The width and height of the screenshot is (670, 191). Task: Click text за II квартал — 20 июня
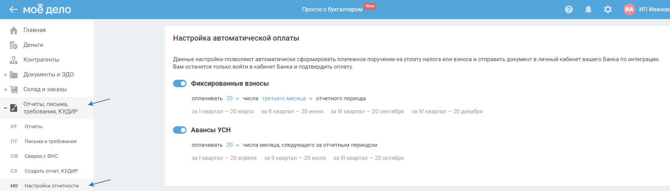(x=292, y=111)
